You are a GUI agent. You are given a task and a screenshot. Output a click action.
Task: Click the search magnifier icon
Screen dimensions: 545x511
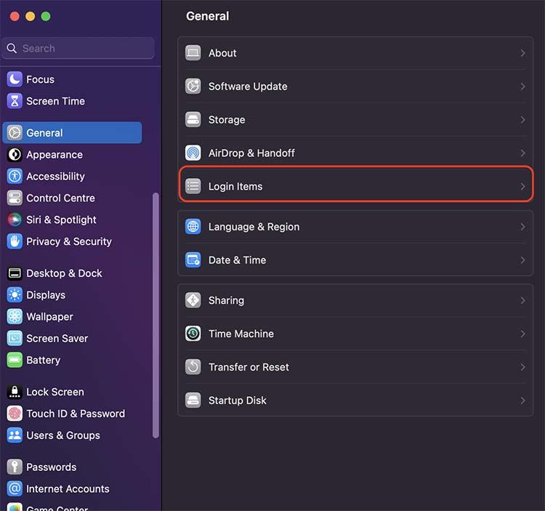(x=12, y=48)
